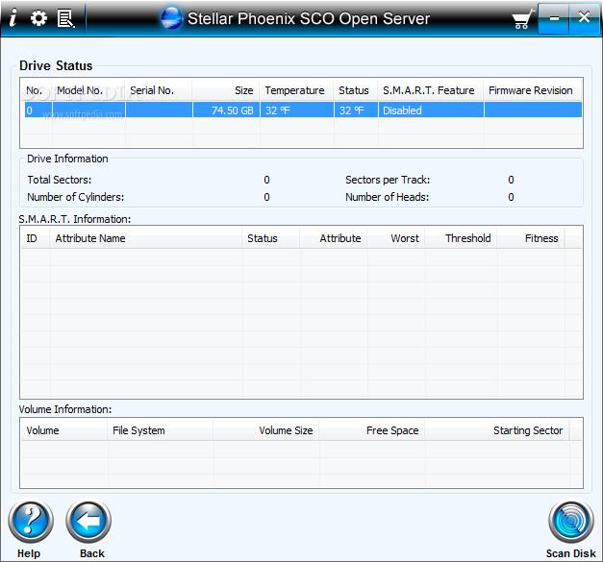Click the Disabled S.M.A.R.T. cell
The image size is (603, 562).
pos(431,110)
